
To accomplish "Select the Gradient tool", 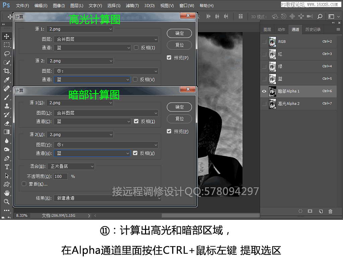I will pos(7,132).
